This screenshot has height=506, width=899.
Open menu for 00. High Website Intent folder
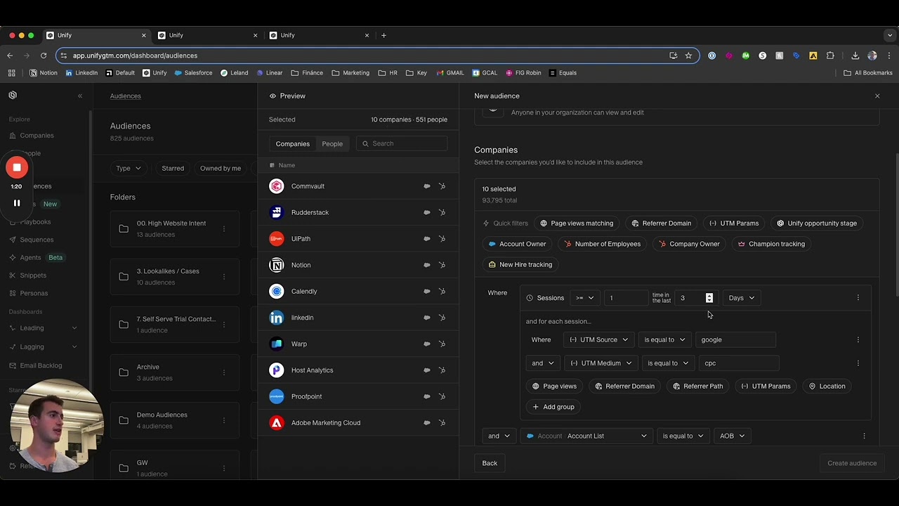point(224,228)
